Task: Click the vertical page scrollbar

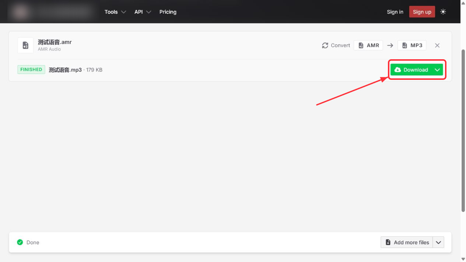Action: [x=463, y=131]
